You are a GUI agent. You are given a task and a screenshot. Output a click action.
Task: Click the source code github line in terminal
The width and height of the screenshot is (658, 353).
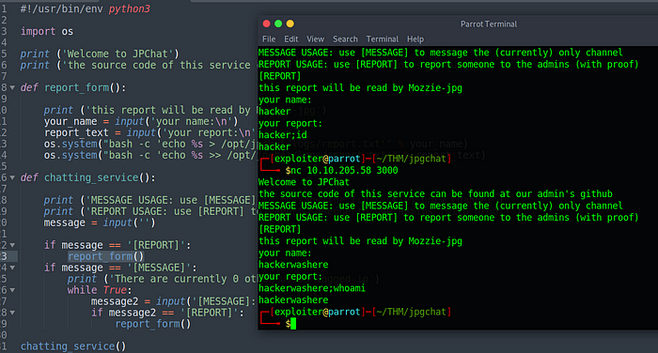[435, 194]
